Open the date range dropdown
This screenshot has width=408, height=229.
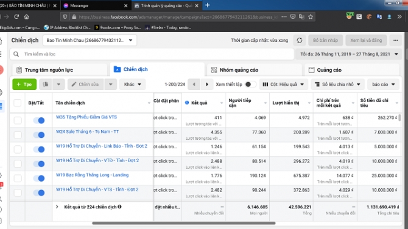click(x=349, y=54)
